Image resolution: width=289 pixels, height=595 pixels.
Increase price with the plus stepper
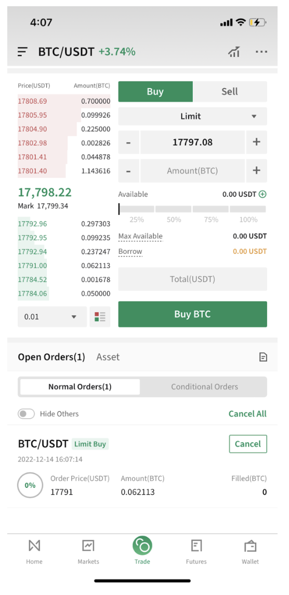pyautogui.click(x=257, y=143)
